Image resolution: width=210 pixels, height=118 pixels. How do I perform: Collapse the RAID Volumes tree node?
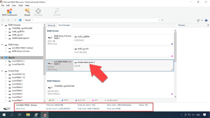pos(2,25)
